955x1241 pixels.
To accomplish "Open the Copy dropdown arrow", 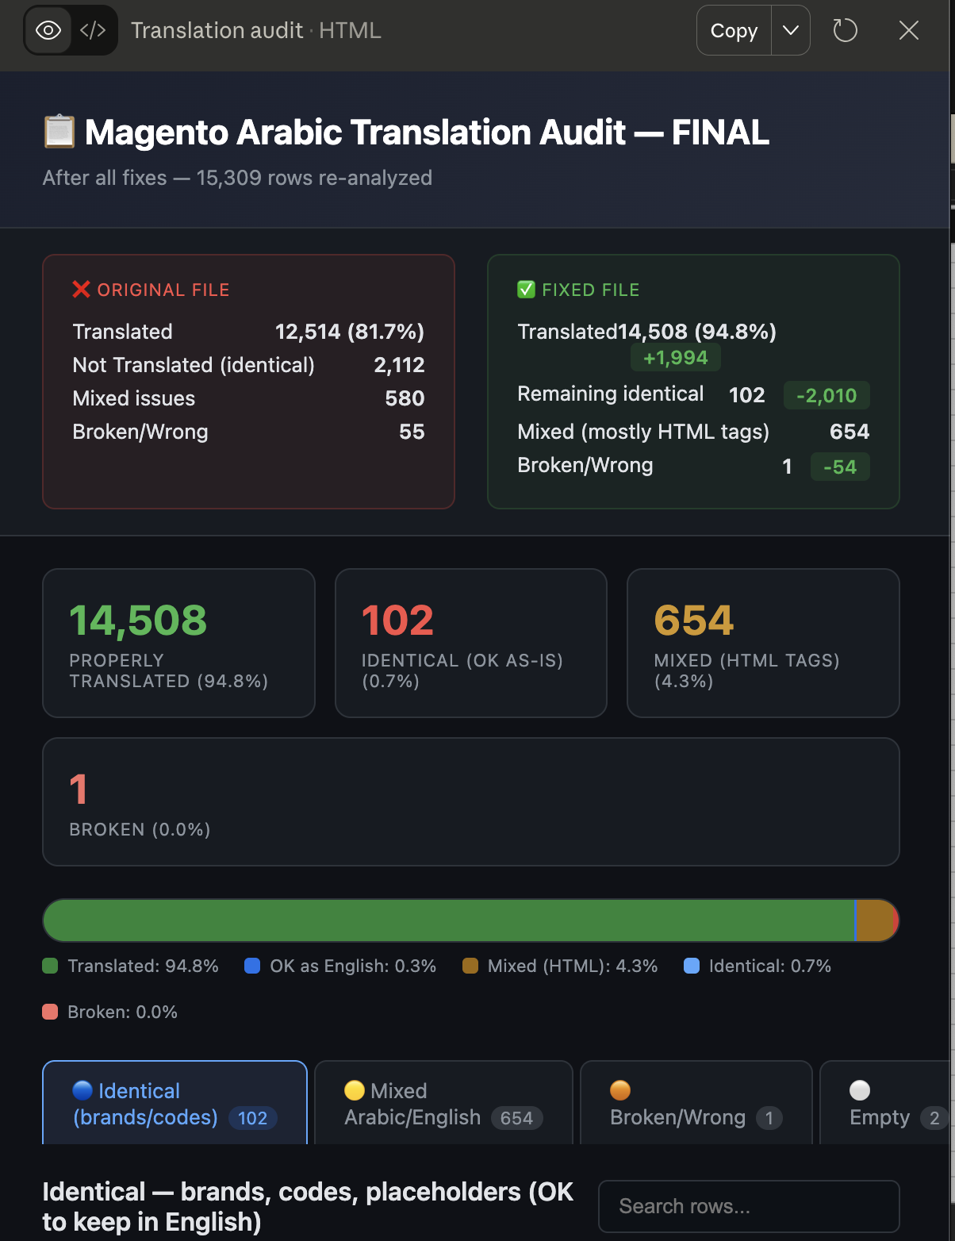I will tap(790, 31).
